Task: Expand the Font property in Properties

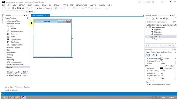Action: point(146,66)
